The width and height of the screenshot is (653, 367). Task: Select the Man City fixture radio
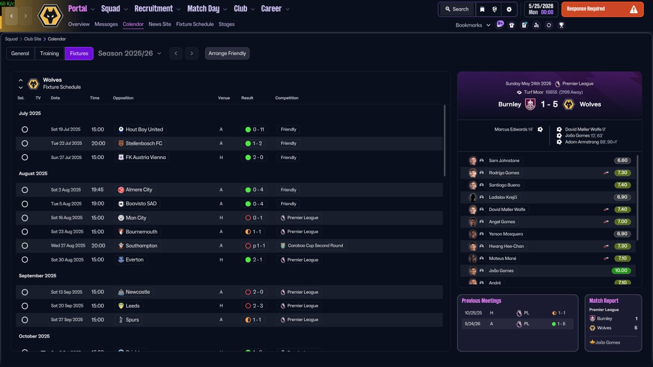tap(24, 218)
